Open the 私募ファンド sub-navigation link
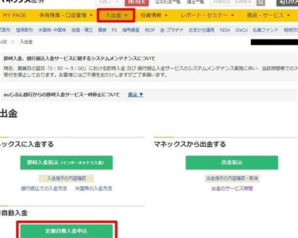Image resolution: width=298 pixels, height=238 pixels. (265, 30)
